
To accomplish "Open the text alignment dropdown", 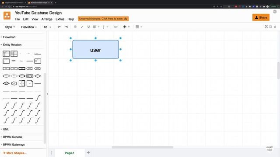I will [96, 27].
